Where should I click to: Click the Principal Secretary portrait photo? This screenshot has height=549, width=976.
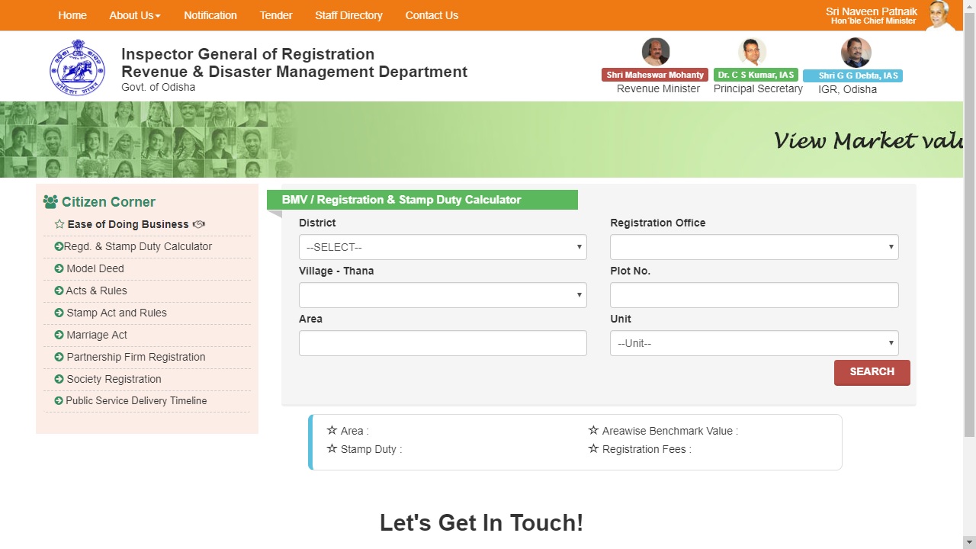(x=753, y=52)
